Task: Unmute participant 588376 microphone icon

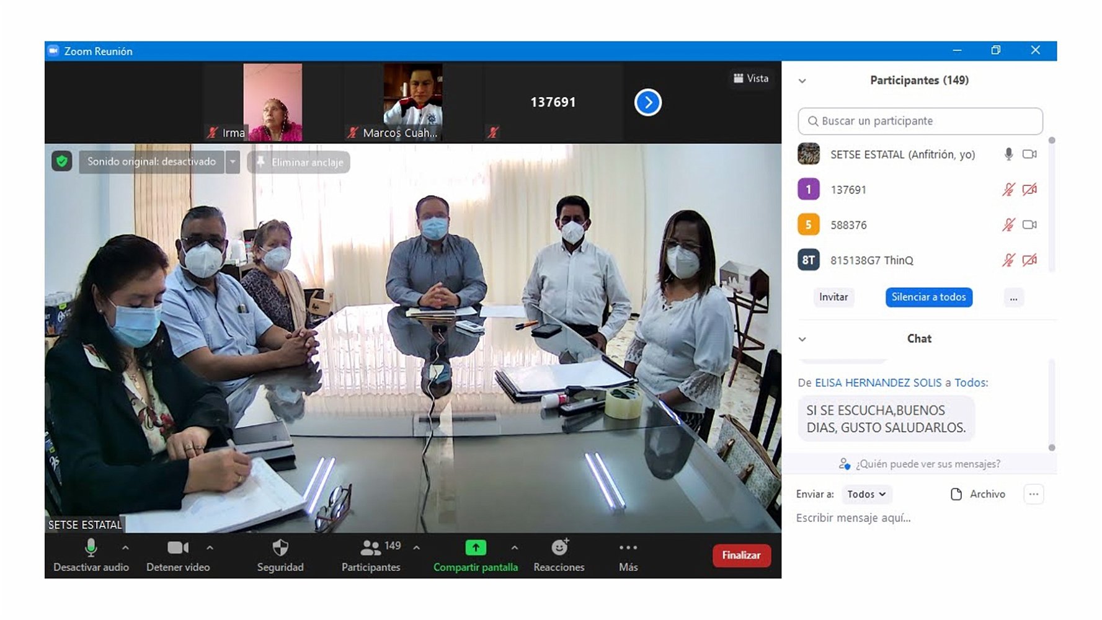Action: coord(1009,225)
